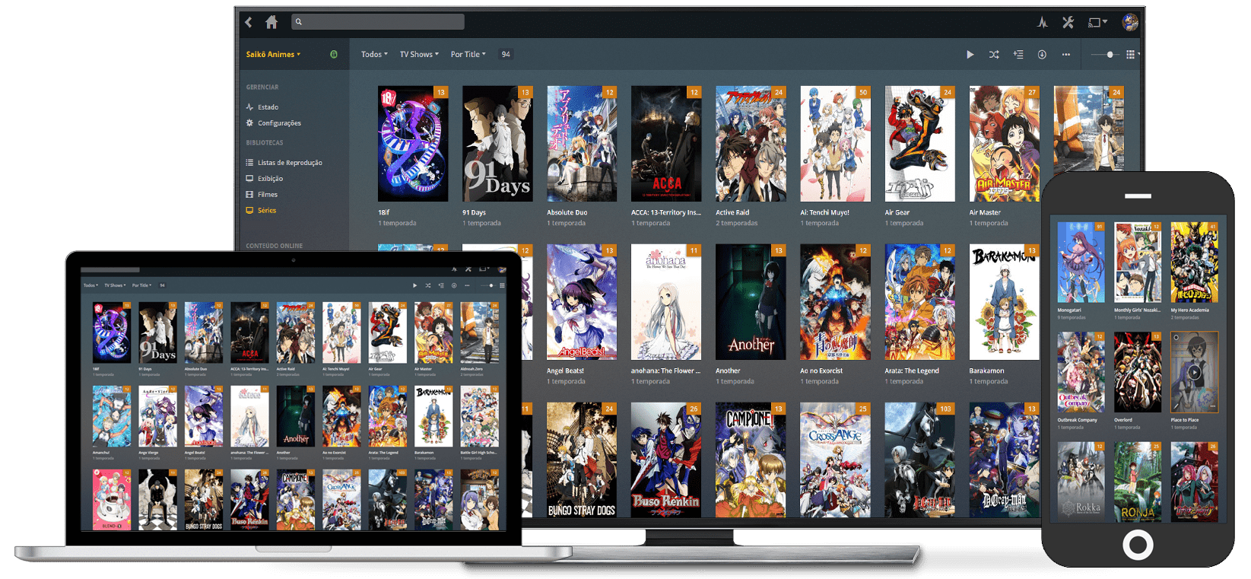
Task: Focus the search field on the TV screen
Action: pos(377,22)
